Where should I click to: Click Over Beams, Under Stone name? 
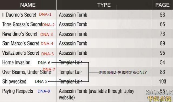click(x=26, y=72)
